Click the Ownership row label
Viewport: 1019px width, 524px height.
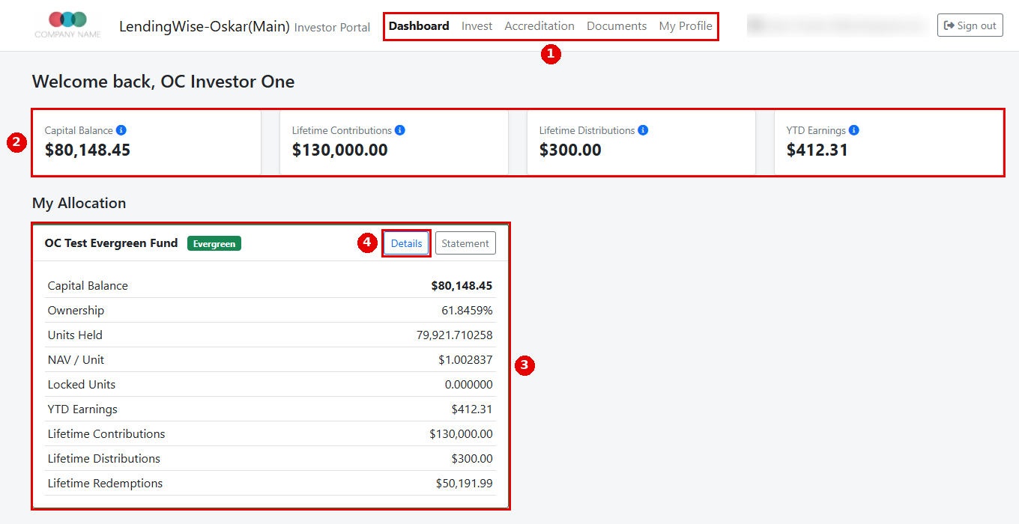pyautogui.click(x=76, y=311)
